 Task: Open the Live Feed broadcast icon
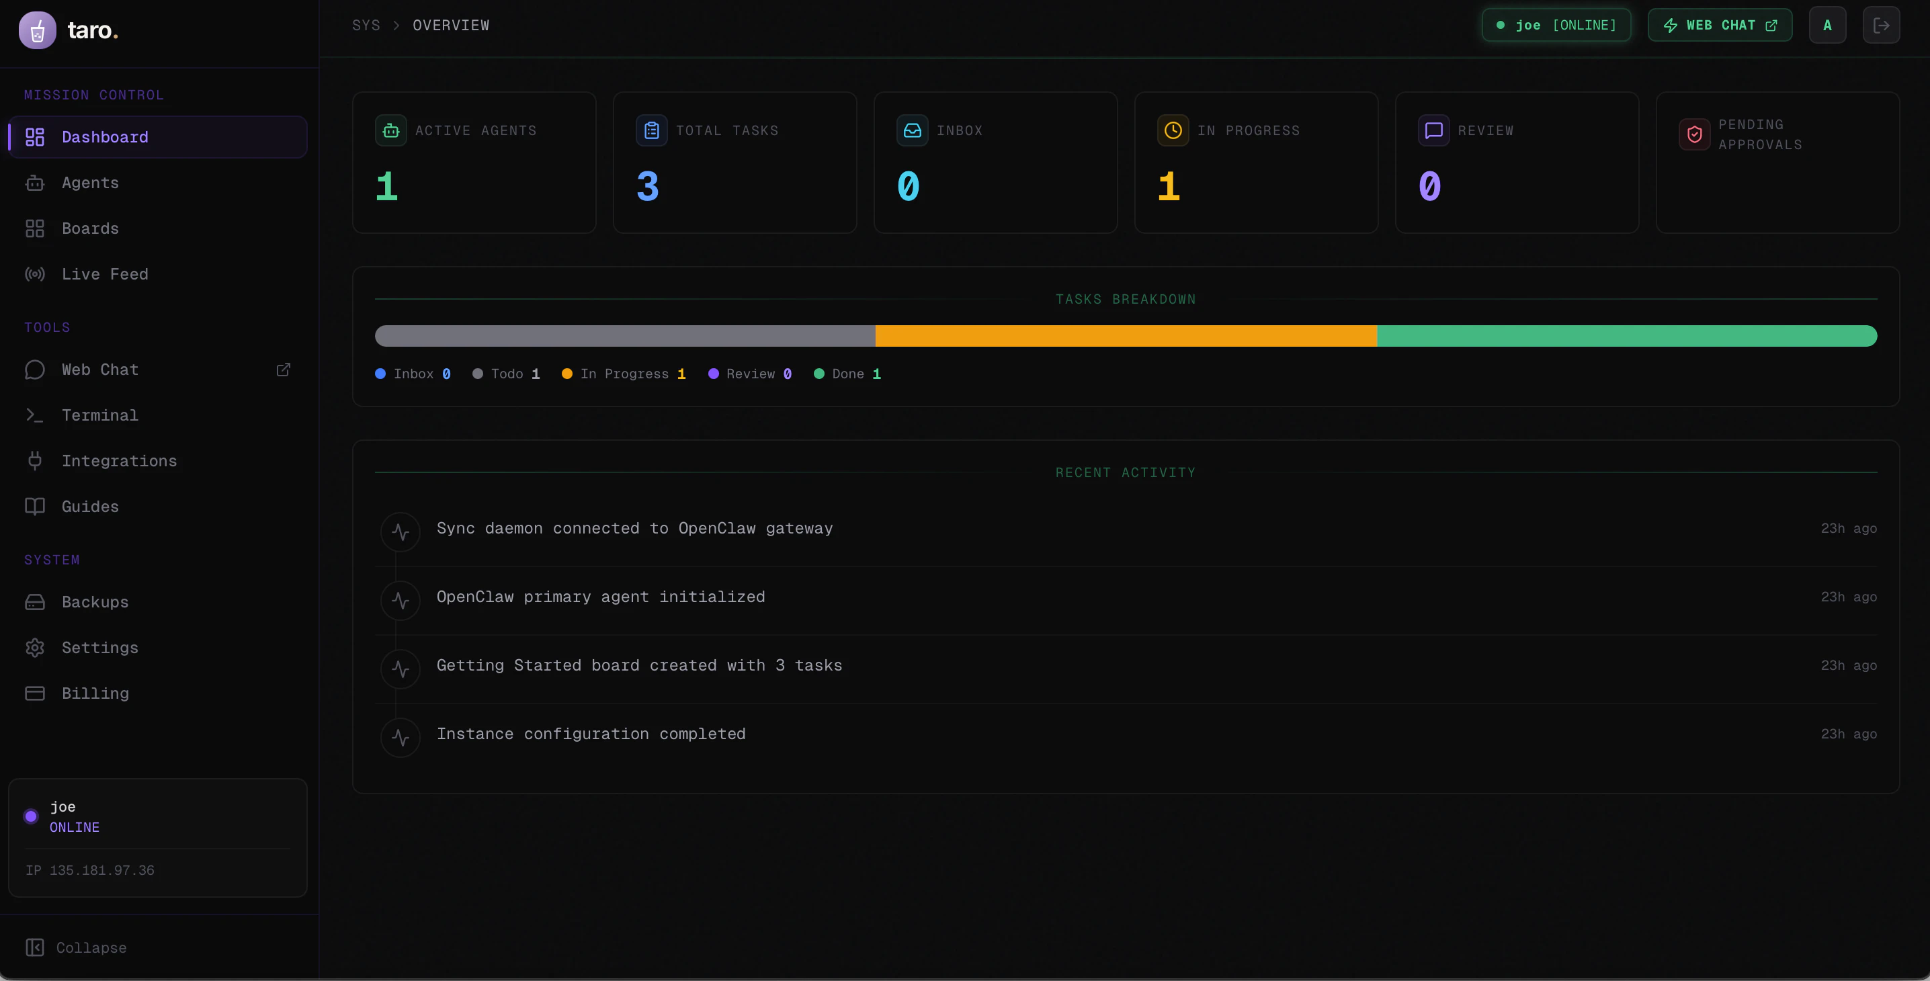pos(34,274)
